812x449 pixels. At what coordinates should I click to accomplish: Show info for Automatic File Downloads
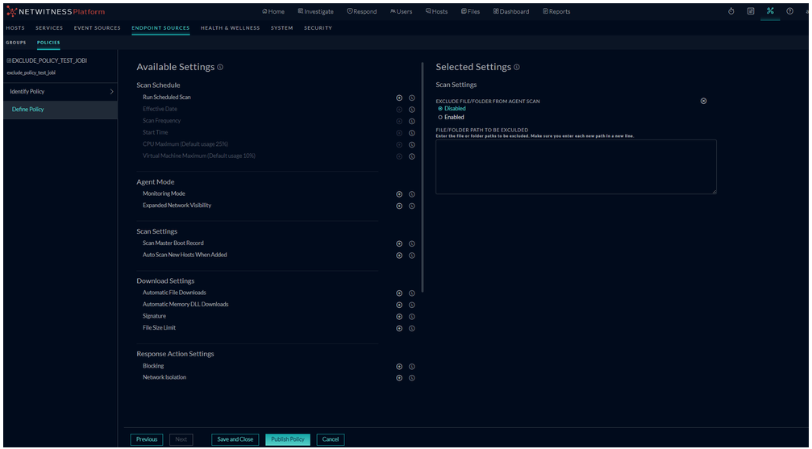click(412, 293)
